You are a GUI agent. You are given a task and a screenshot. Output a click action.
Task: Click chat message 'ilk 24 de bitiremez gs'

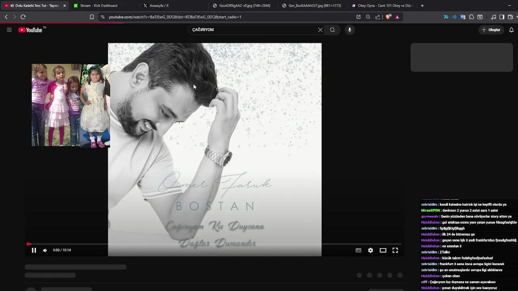459,234
